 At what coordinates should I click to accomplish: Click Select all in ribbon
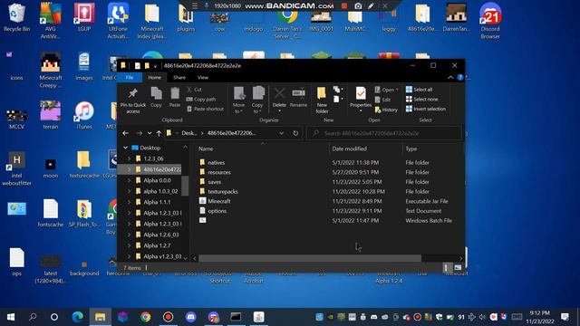pos(419,90)
